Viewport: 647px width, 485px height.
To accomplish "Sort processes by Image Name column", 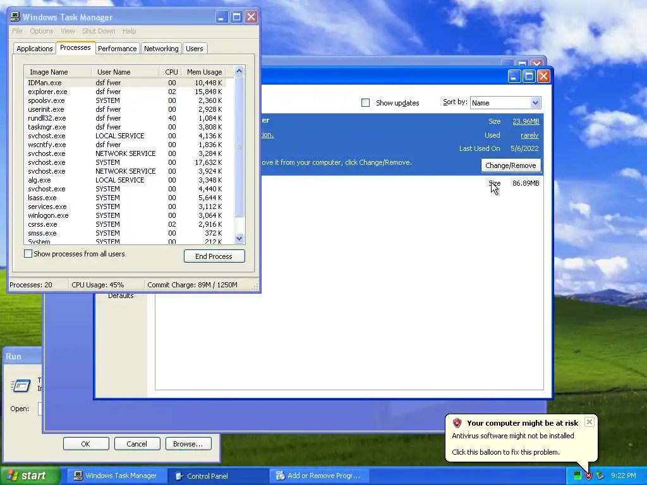I will tap(57, 72).
